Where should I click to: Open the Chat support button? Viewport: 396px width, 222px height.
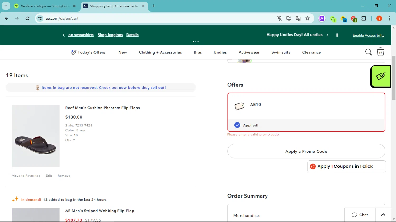pyautogui.click(x=360, y=215)
